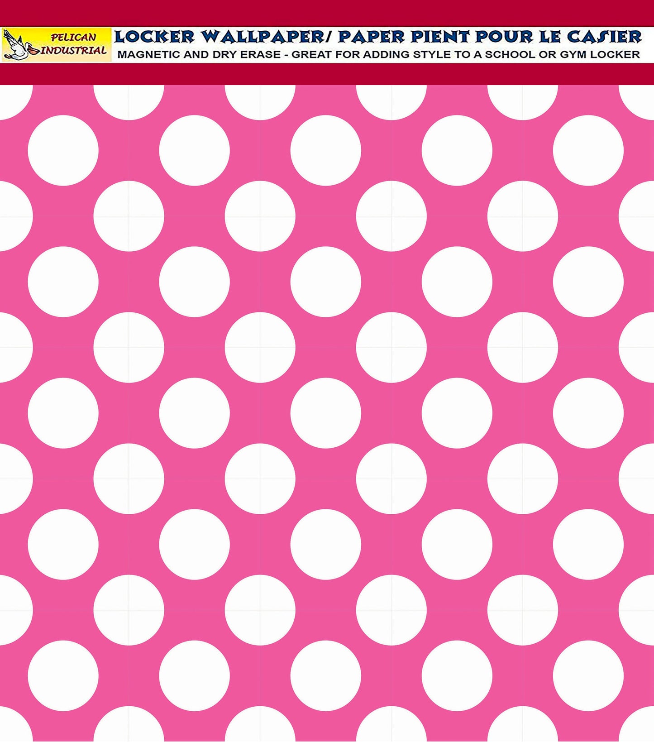Click the Pelican Industrial bird logo
Screen dimensions: 654x742
click(21, 45)
